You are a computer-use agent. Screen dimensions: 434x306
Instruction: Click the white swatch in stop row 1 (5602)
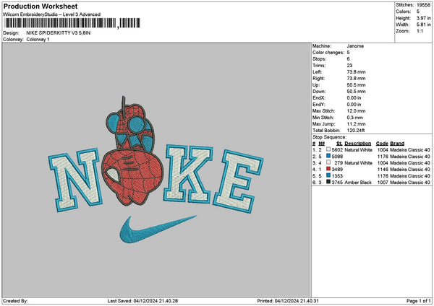coord(328,149)
